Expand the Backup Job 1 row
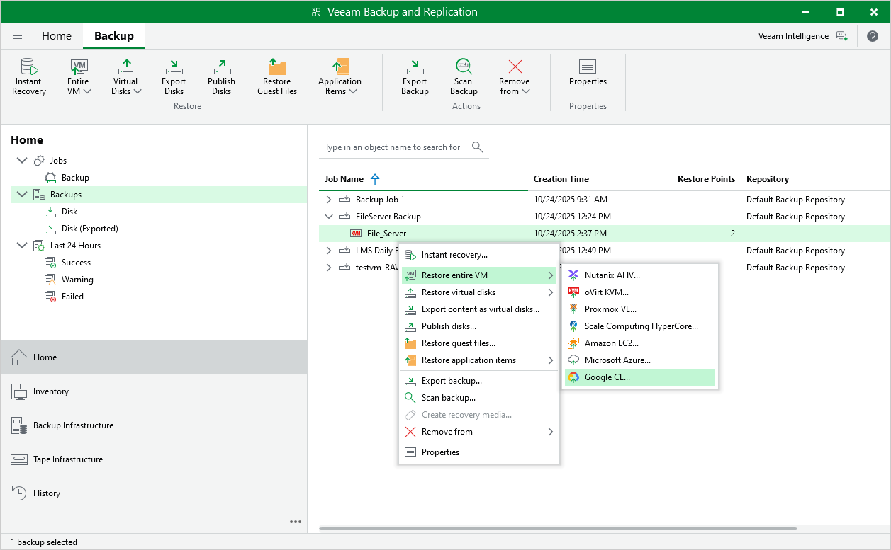This screenshot has height=550, width=891. [328, 200]
